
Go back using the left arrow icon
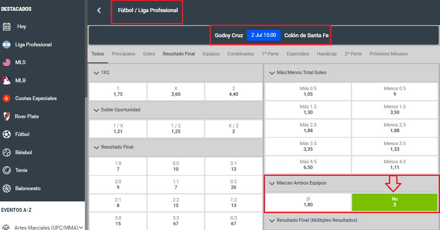pyautogui.click(x=99, y=10)
